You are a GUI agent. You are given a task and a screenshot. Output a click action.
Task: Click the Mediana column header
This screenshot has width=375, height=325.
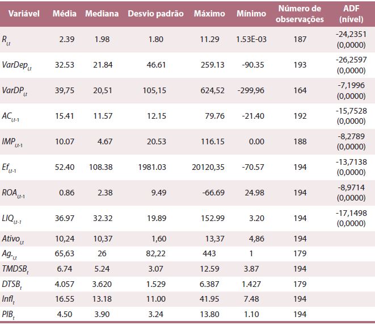102,14
